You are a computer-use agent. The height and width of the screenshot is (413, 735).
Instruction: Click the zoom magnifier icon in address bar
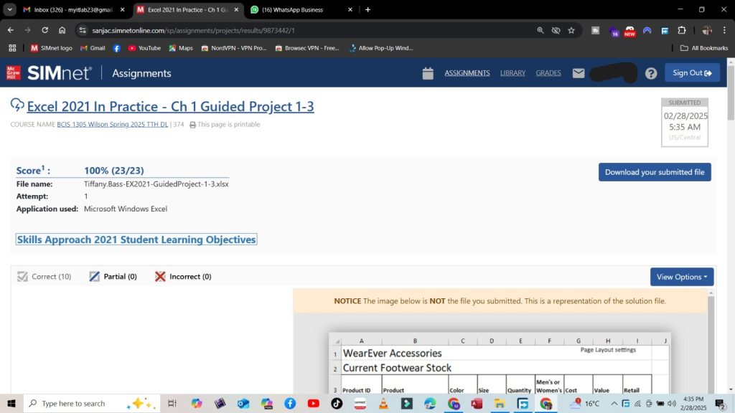tap(540, 30)
